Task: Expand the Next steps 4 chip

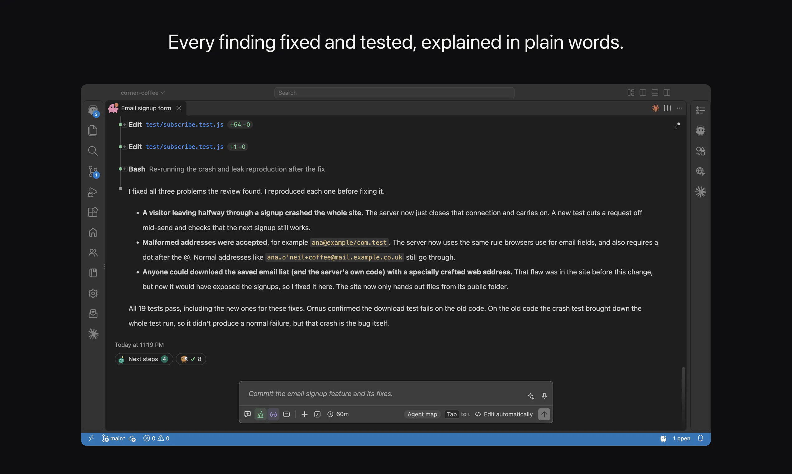Action: [x=144, y=359]
